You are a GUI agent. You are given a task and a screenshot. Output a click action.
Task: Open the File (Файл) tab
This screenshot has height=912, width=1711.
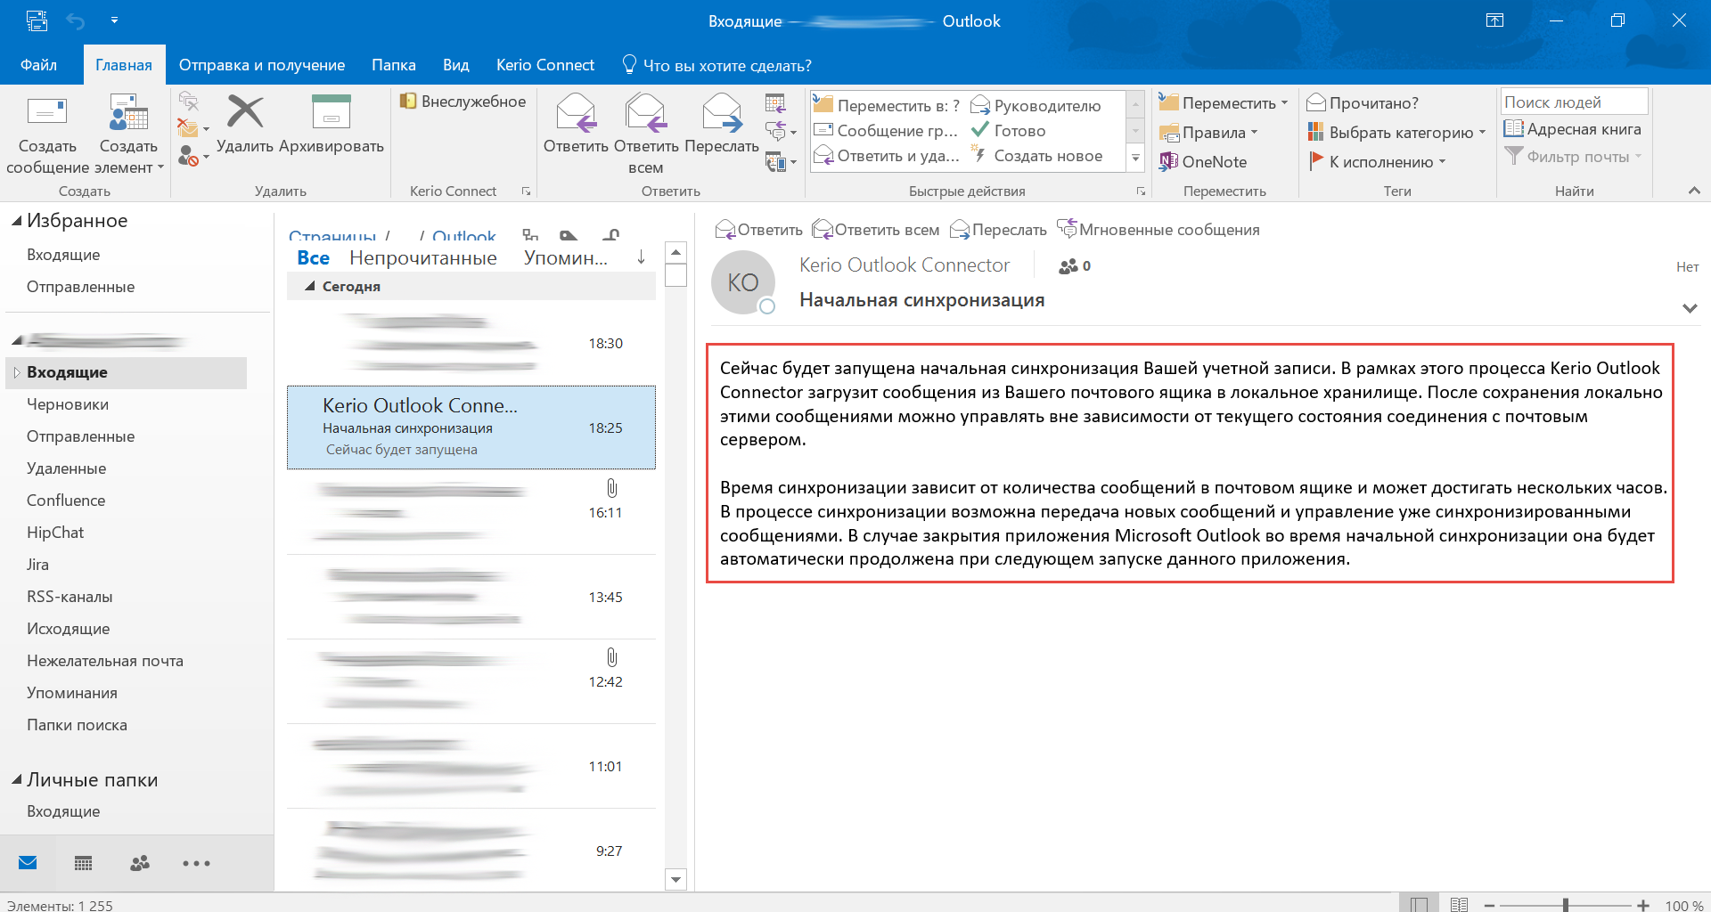[x=38, y=65]
